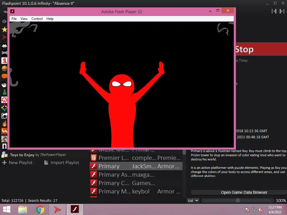This screenshot has height=215, width=287.
Task: Open File menu in Flash Player
Action: [14, 19]
